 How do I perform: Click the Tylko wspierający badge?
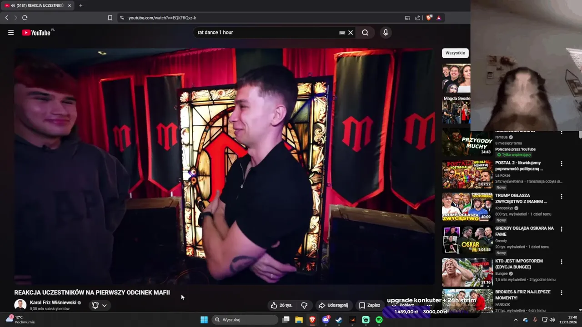pos(514,155)
